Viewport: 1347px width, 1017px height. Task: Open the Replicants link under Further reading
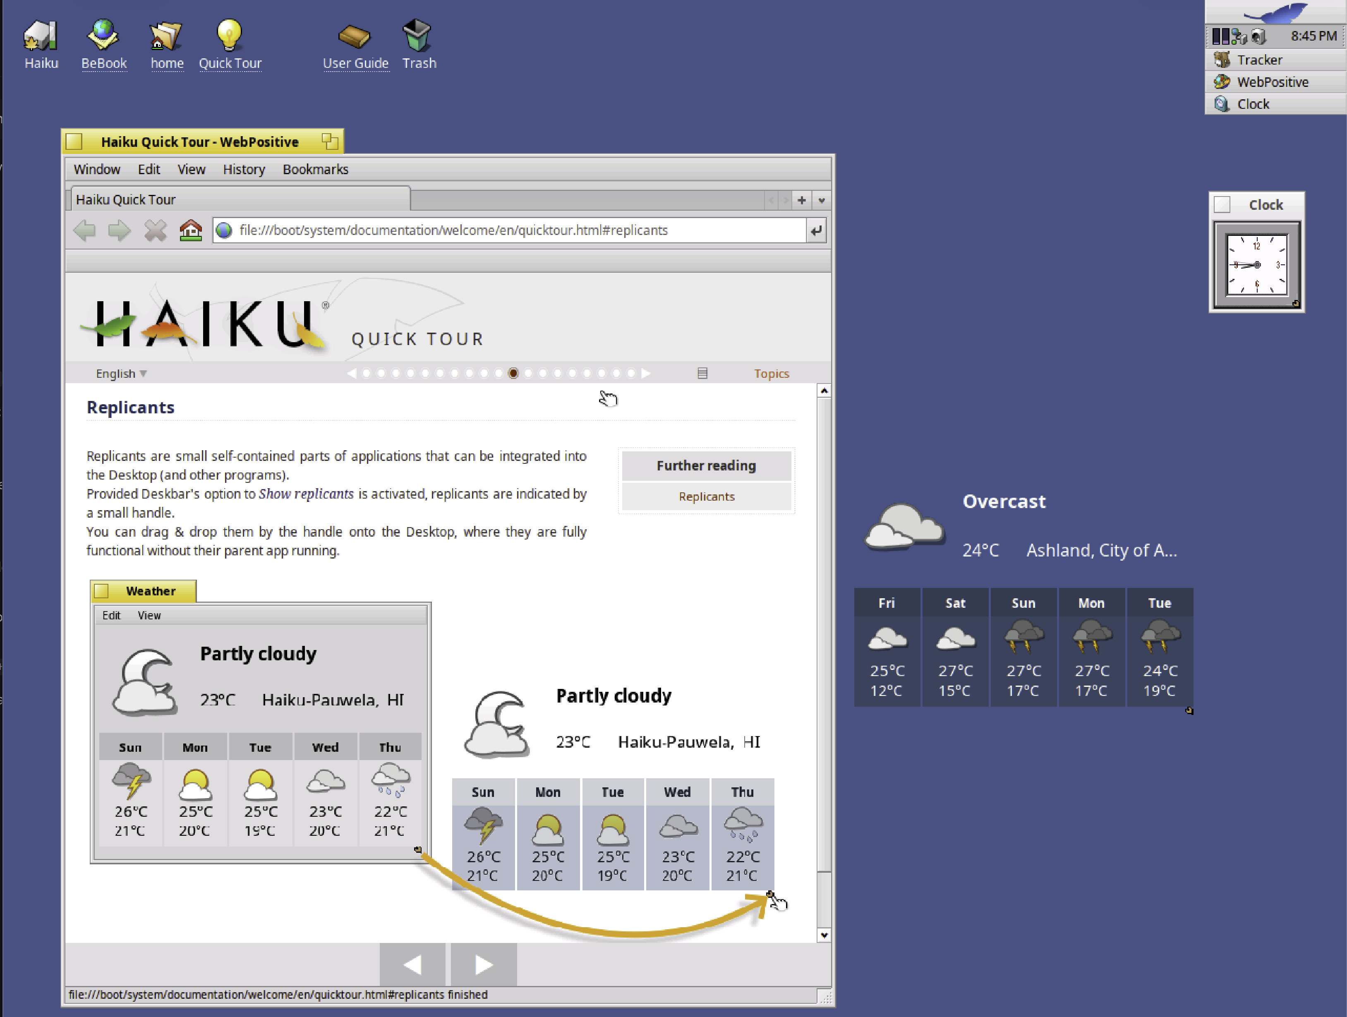706,497
